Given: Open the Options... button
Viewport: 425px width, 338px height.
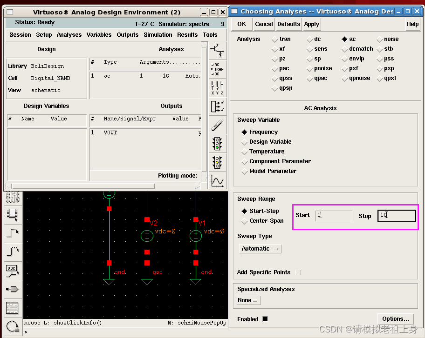Looking at the screenshot, I should [x=396, y=319].
